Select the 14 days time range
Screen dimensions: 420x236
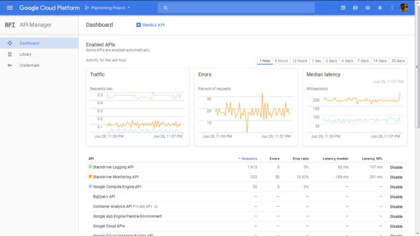tap(380, 61)
